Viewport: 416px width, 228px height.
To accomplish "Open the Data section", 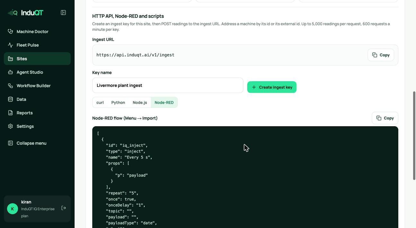I will [37, 99].
